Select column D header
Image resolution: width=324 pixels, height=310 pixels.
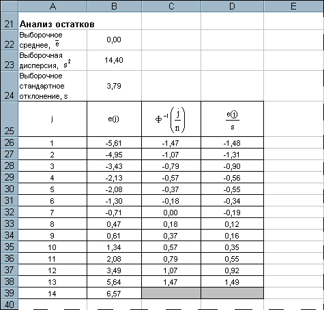pos(232,6)
